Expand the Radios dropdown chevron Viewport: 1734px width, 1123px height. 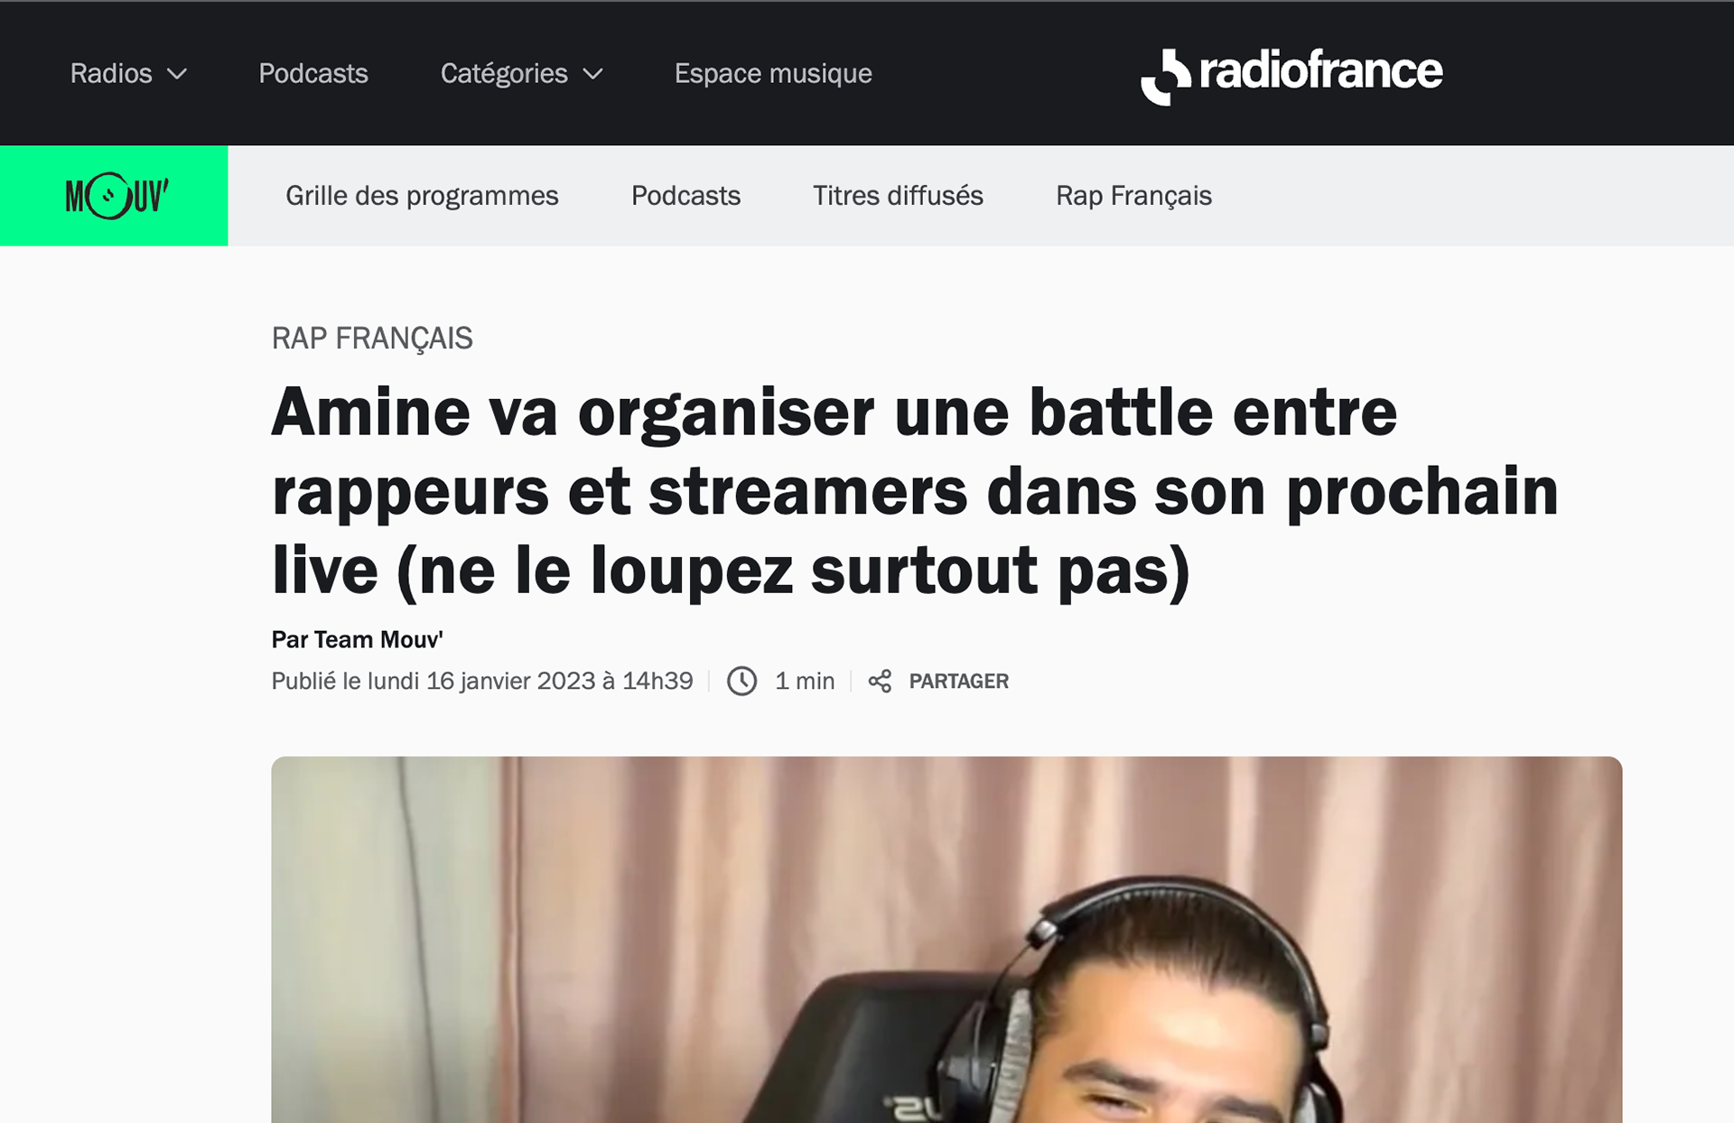point(178,74)
